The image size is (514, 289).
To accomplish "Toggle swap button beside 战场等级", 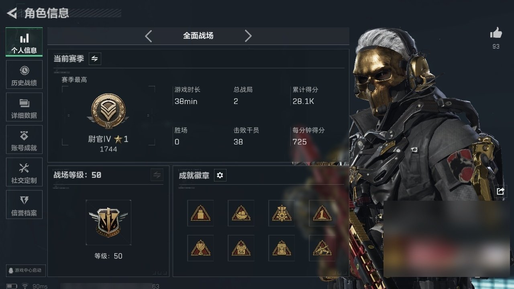I will point(157,175).
